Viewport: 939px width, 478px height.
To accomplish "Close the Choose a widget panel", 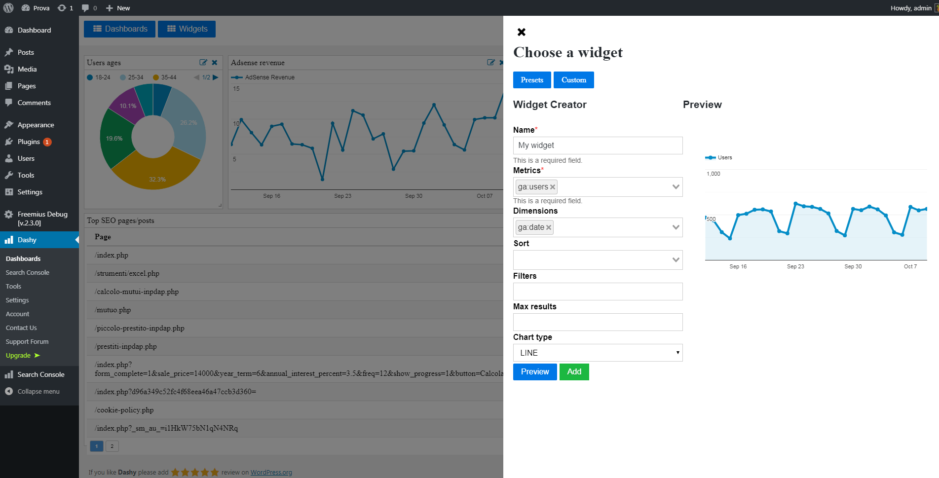I will 521,32.
